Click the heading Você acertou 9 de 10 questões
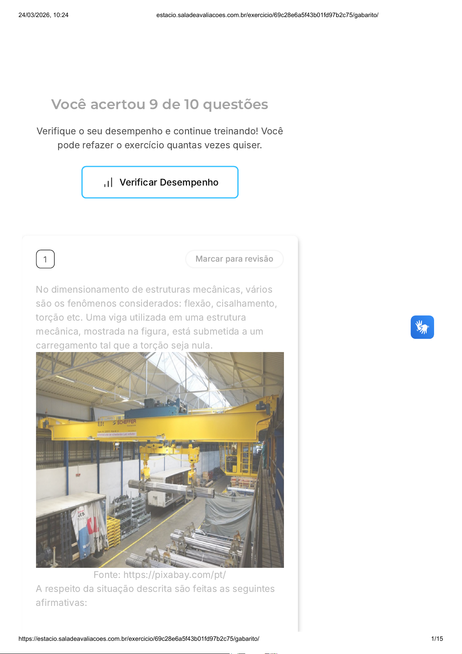Screen dimensions: 462x654 click(160, 104)
